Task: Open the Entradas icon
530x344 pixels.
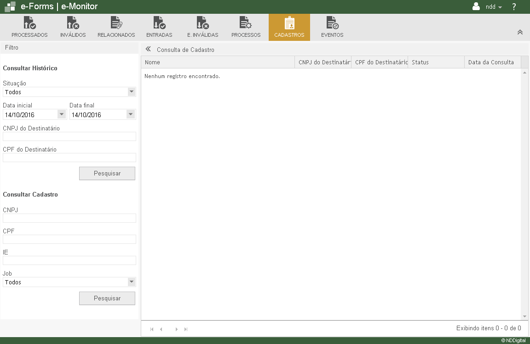Action: (159, 23)
